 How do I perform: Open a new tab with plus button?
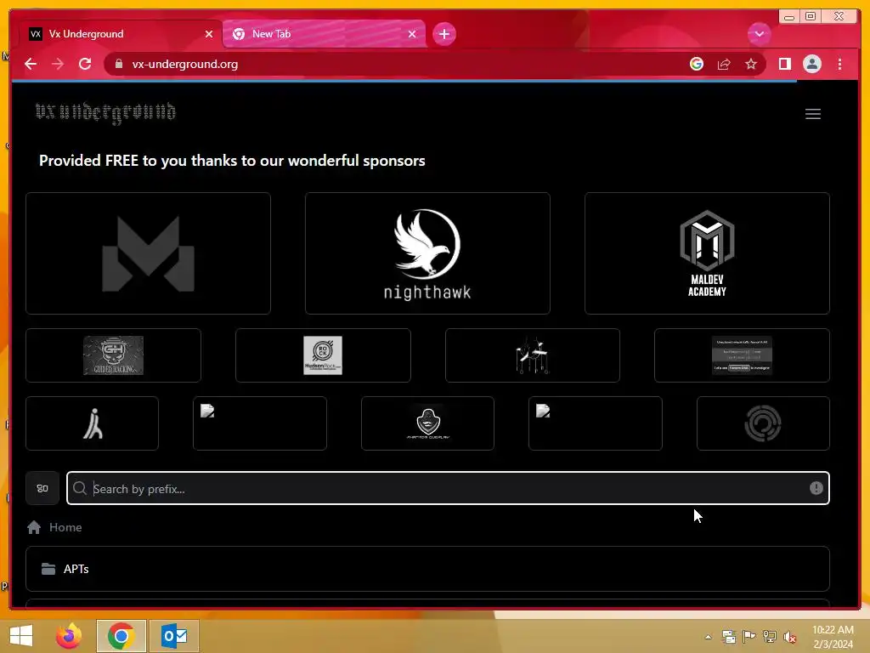coord(443,34)
